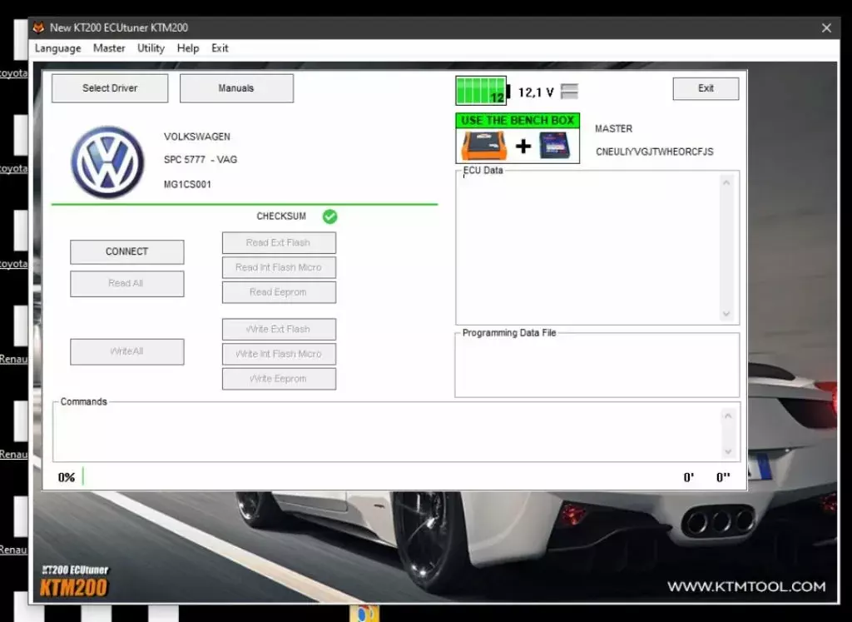Screen dimensions: 852x622
Task: Click Write Ext Flash button
Action: click(279, 329)
